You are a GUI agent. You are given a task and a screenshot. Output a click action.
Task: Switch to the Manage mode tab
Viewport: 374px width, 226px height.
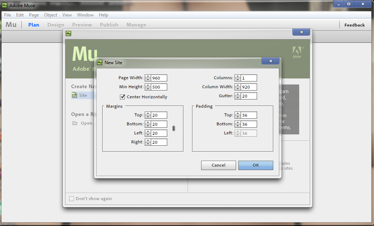click(x=136, y=25)
